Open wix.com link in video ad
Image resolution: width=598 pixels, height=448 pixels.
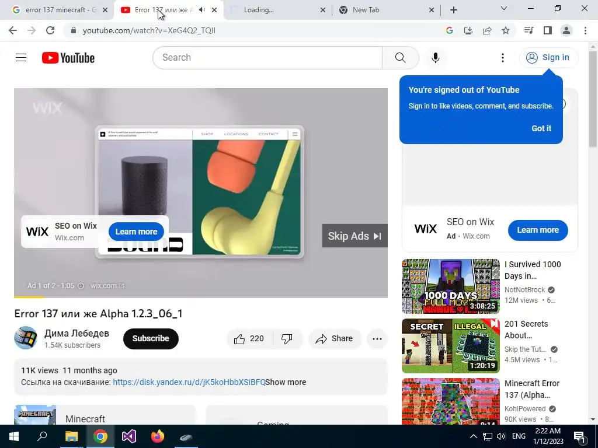107,286
